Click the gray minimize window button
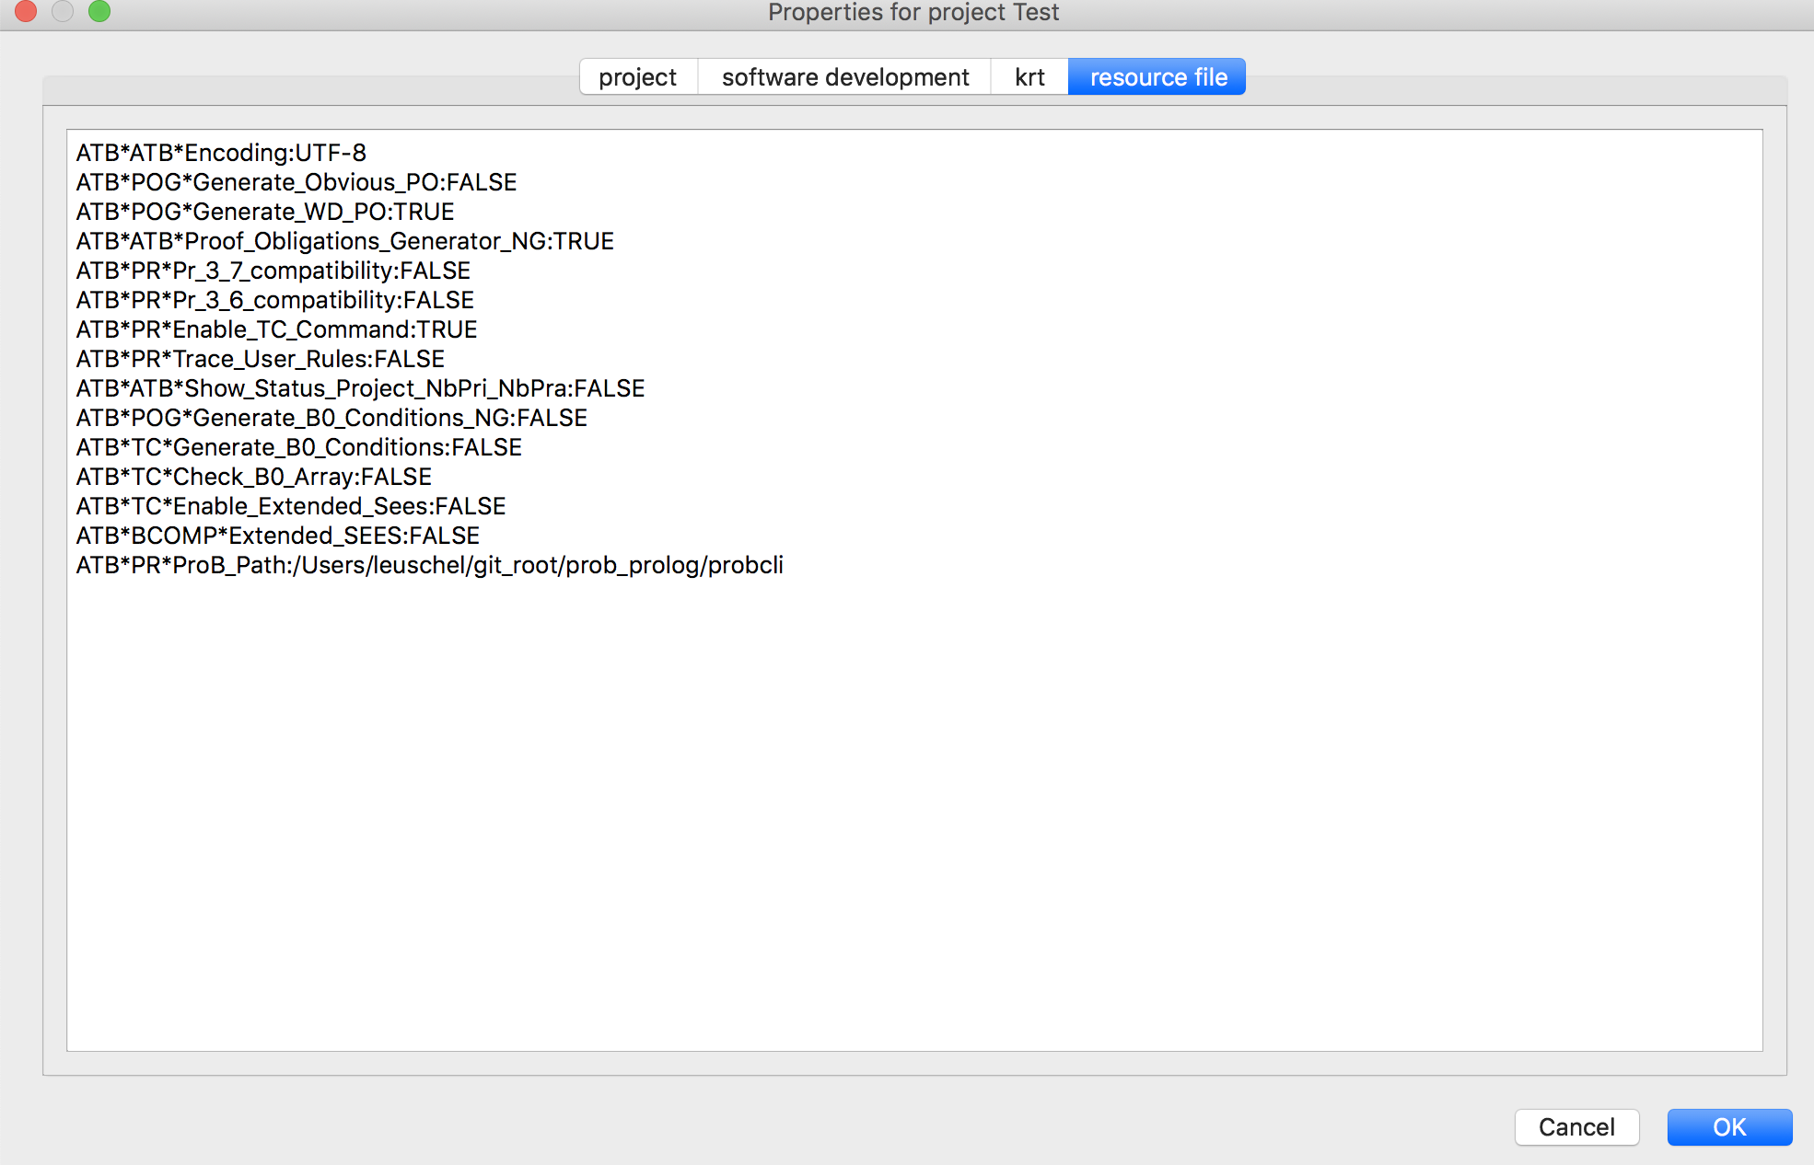Screen dimensions: 1814x1165 pos(63,11)
